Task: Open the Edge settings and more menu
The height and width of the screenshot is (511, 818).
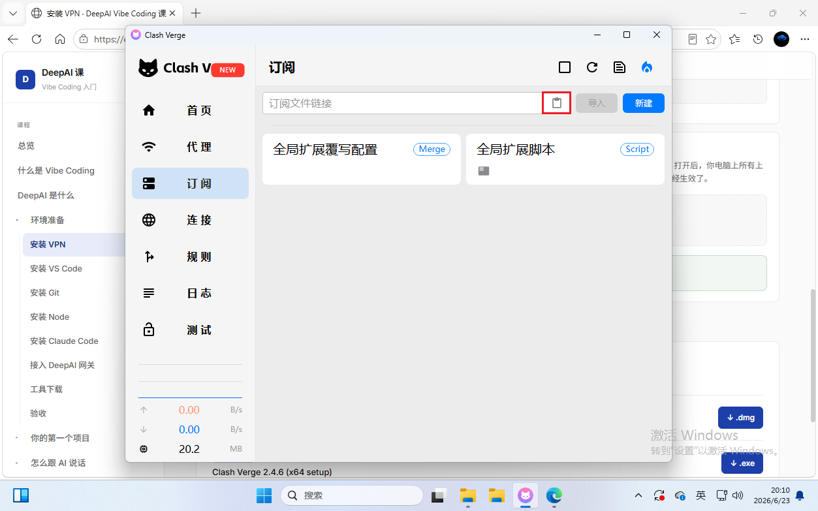Action: pyautogui.click(x=804, y=39)
